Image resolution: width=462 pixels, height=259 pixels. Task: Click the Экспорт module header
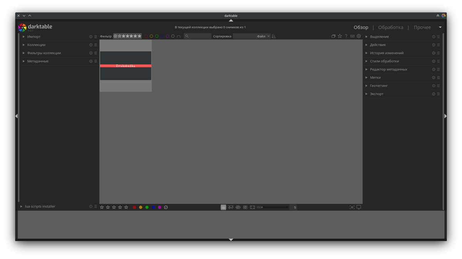(402, 94)
